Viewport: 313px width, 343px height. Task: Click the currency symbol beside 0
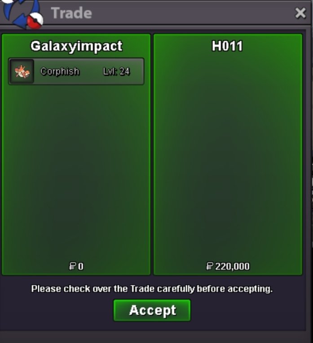coord(72,266)
